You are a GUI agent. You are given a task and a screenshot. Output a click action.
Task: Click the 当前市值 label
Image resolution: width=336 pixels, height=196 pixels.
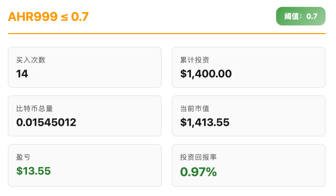(x=194, y=109)
